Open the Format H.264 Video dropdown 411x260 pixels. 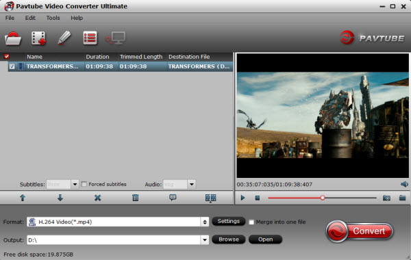coord(118,222)
